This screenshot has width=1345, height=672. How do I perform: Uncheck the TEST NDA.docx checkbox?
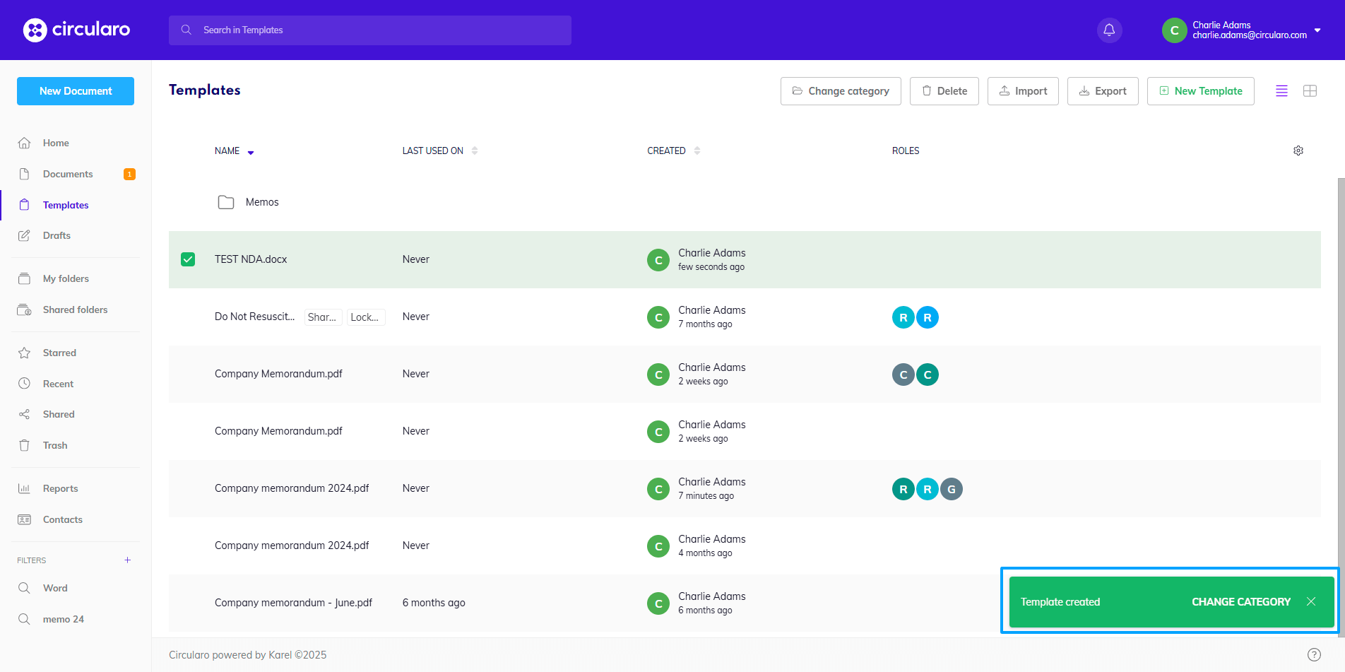point(188,259)
